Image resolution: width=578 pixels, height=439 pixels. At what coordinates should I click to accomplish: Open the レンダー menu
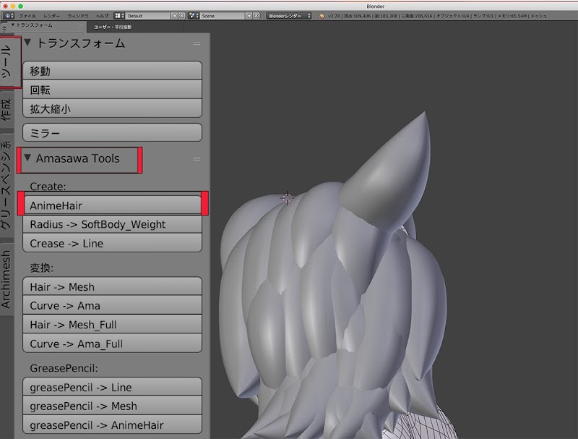click(x=51, y=16)
